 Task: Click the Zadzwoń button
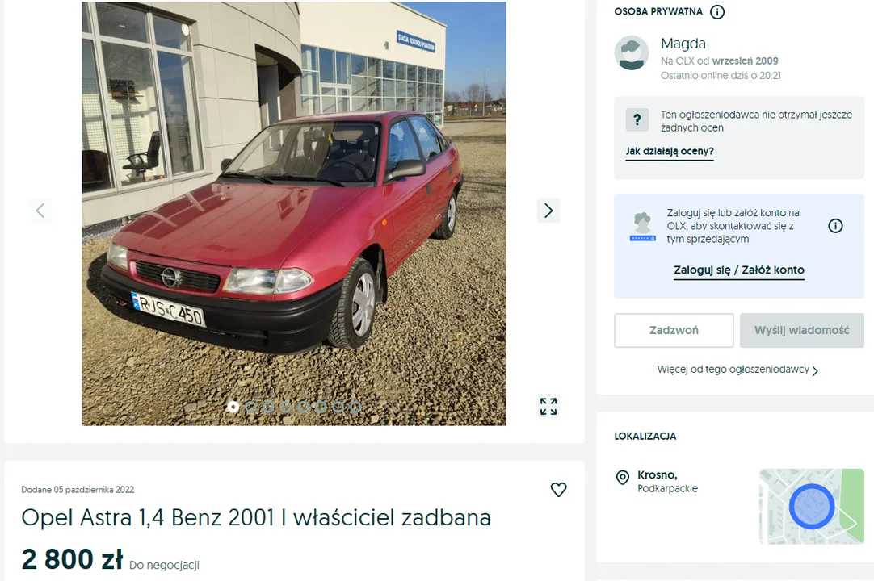point(674,330)
